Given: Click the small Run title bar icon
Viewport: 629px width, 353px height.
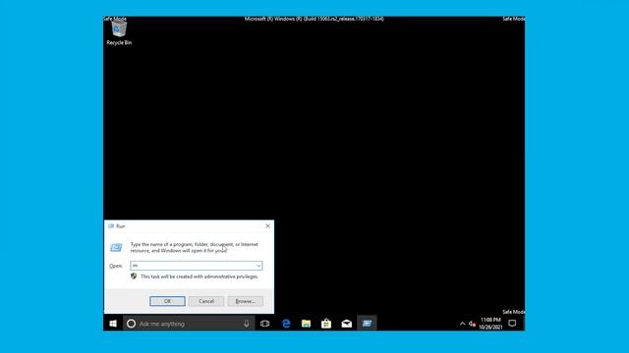Looking at the screenshot, I should coord(111,227).
